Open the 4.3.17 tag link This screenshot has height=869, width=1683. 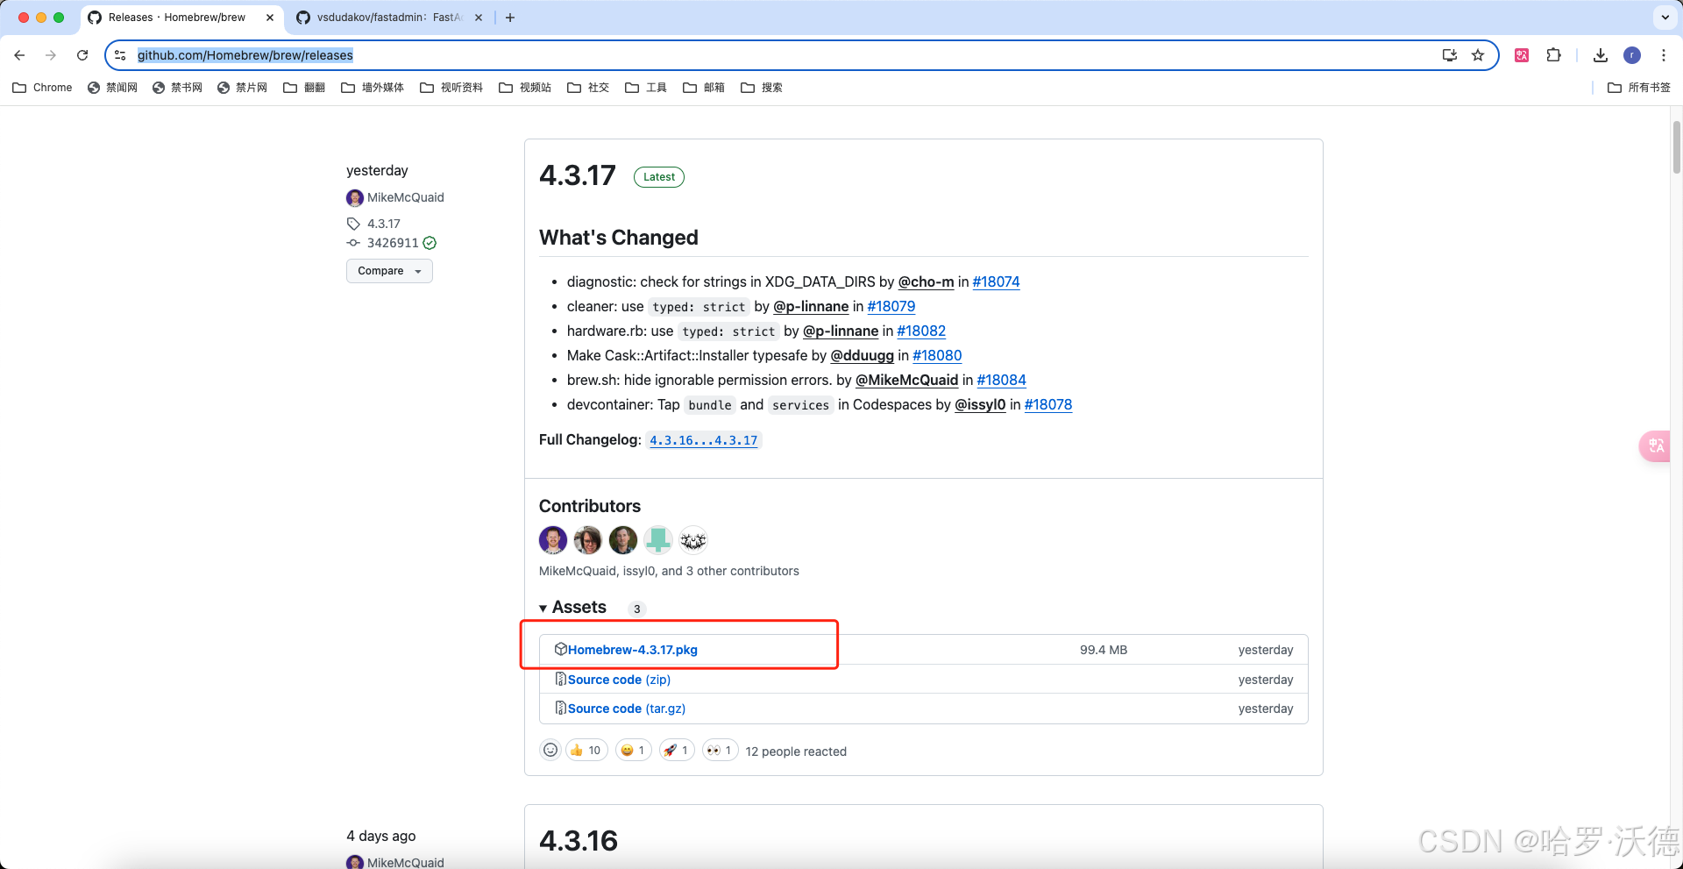(x=383, y=224)
